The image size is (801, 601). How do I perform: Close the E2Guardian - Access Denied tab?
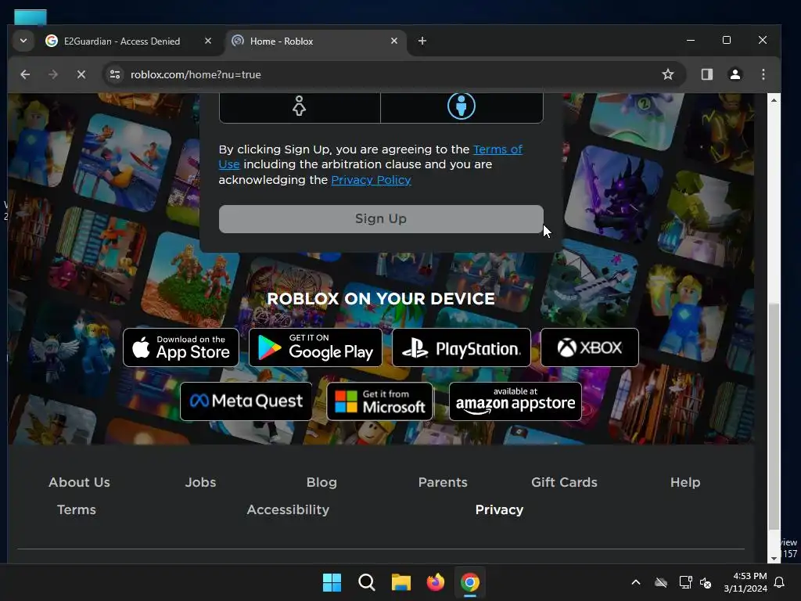coord(208,41)
